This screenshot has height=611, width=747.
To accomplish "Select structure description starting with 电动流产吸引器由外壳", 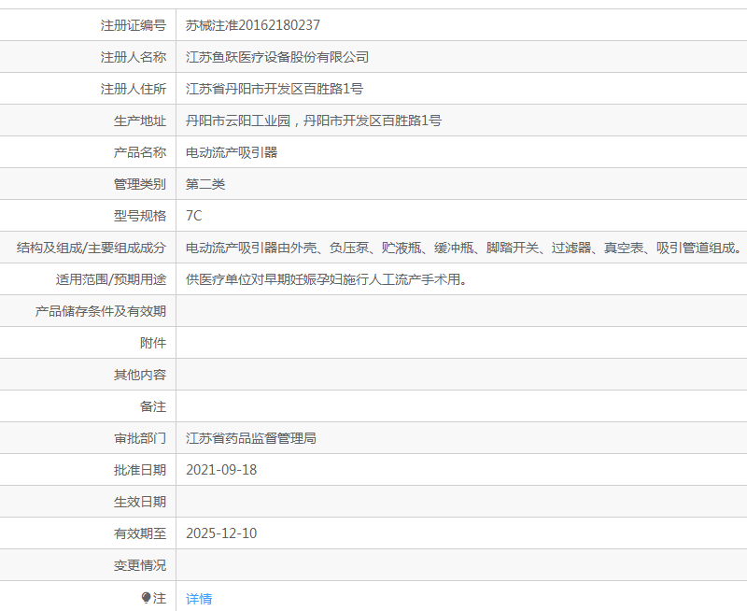I will click(464, 248).
